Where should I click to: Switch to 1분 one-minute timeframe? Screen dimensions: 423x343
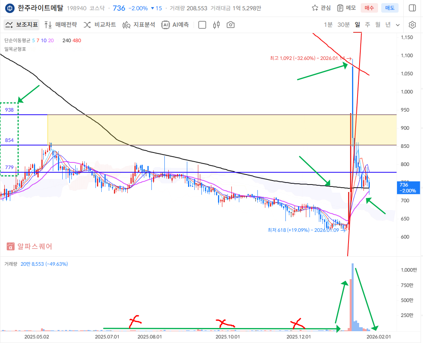[328, 25]
